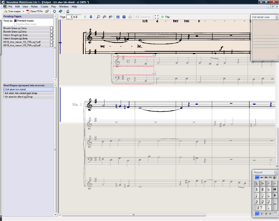
Task: Go to next page with the blue down arrow
Action: (91, 17)
